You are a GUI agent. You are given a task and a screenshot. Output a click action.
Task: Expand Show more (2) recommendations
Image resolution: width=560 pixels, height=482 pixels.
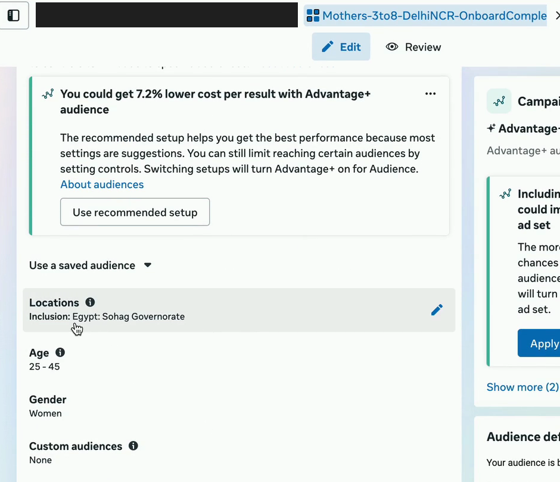[522, 387]
